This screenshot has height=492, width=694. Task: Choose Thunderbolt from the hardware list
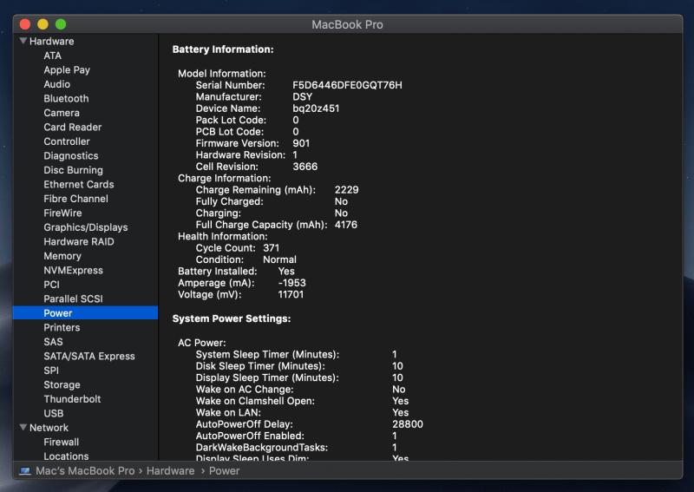pos(72,399)
